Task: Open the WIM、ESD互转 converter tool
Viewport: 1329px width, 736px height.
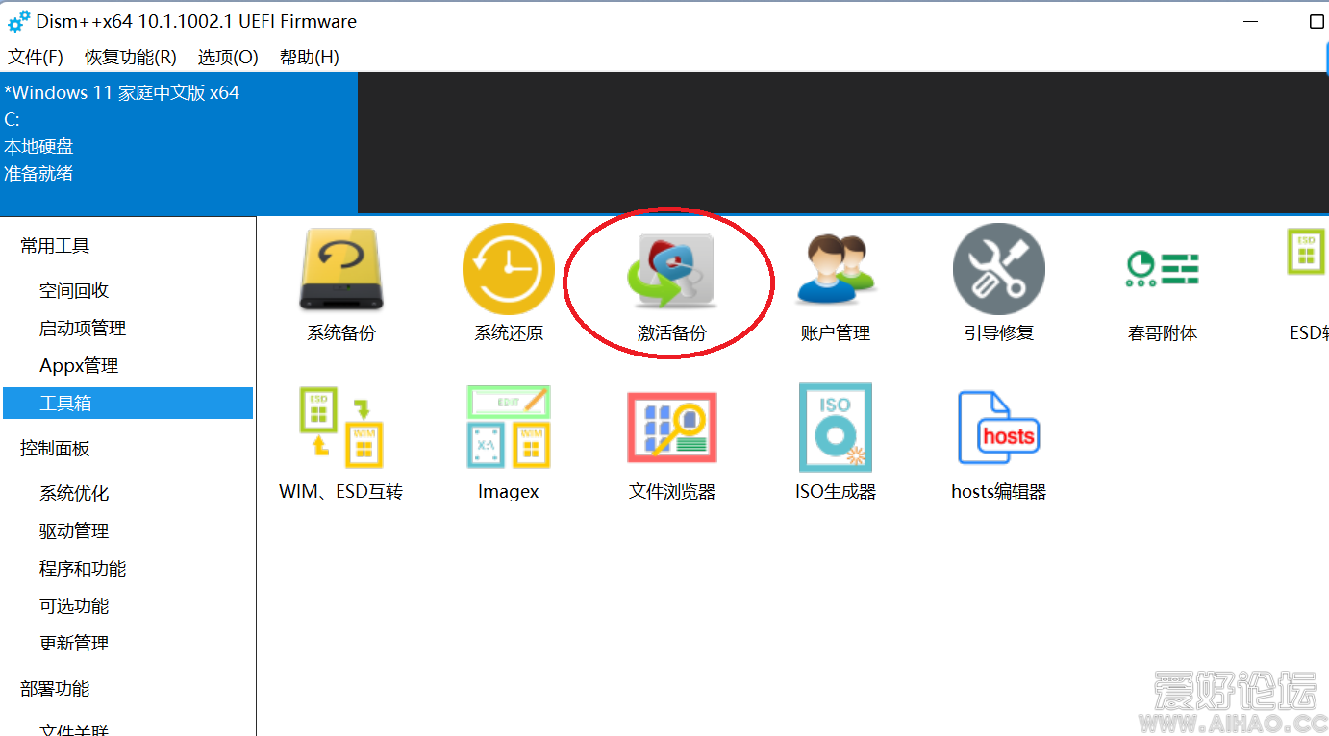Action: (340, 430)
